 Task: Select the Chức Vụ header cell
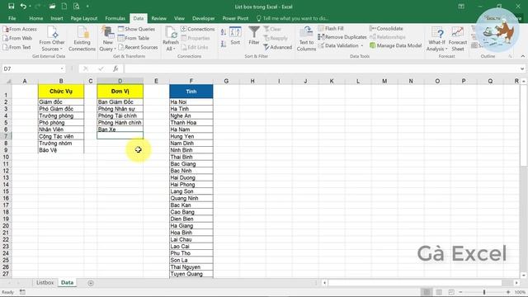[x=61, y=92]
